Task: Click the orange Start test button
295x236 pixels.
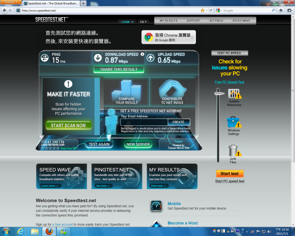Action: 230,173
